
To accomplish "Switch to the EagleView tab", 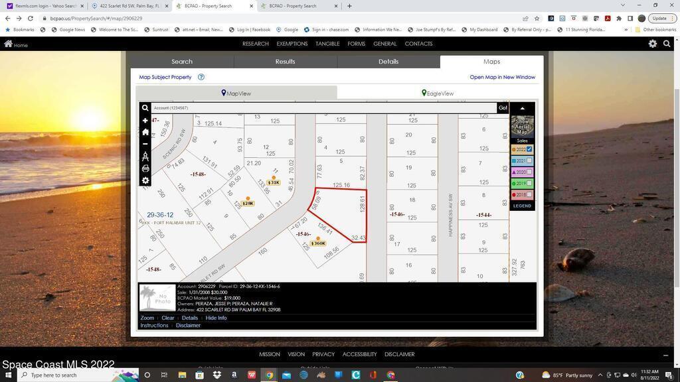I will (x=438, y=94).
